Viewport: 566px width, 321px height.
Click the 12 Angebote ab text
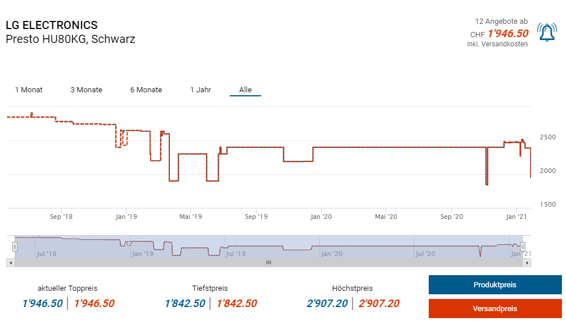click(x=501, y=21)
